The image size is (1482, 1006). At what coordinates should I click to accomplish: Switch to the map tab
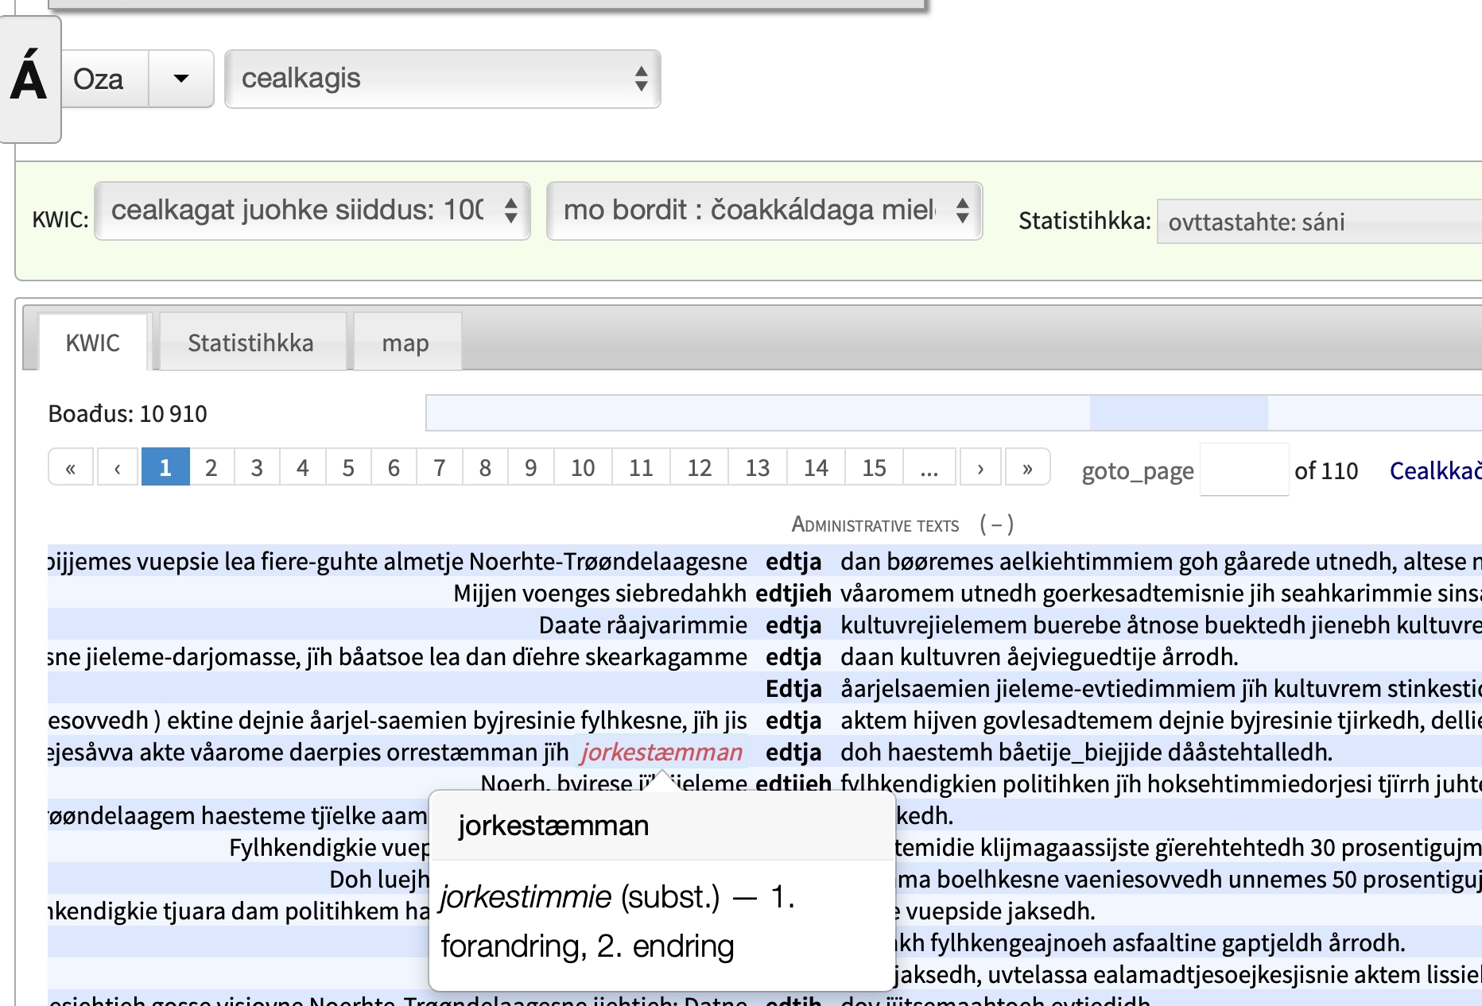[405, 342]
